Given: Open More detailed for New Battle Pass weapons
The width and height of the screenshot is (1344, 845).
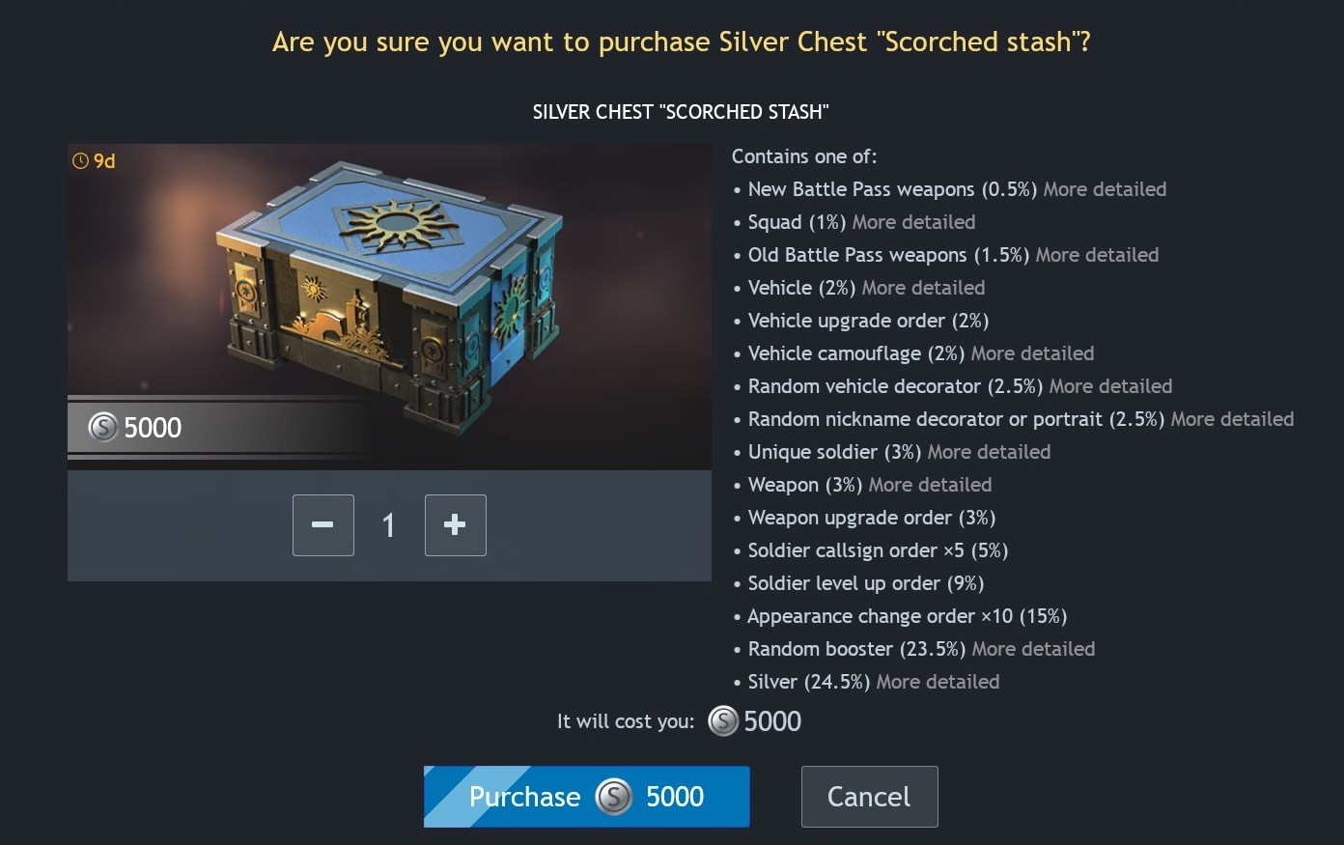Looking at the screenshot, I should tap(1105, 189).
